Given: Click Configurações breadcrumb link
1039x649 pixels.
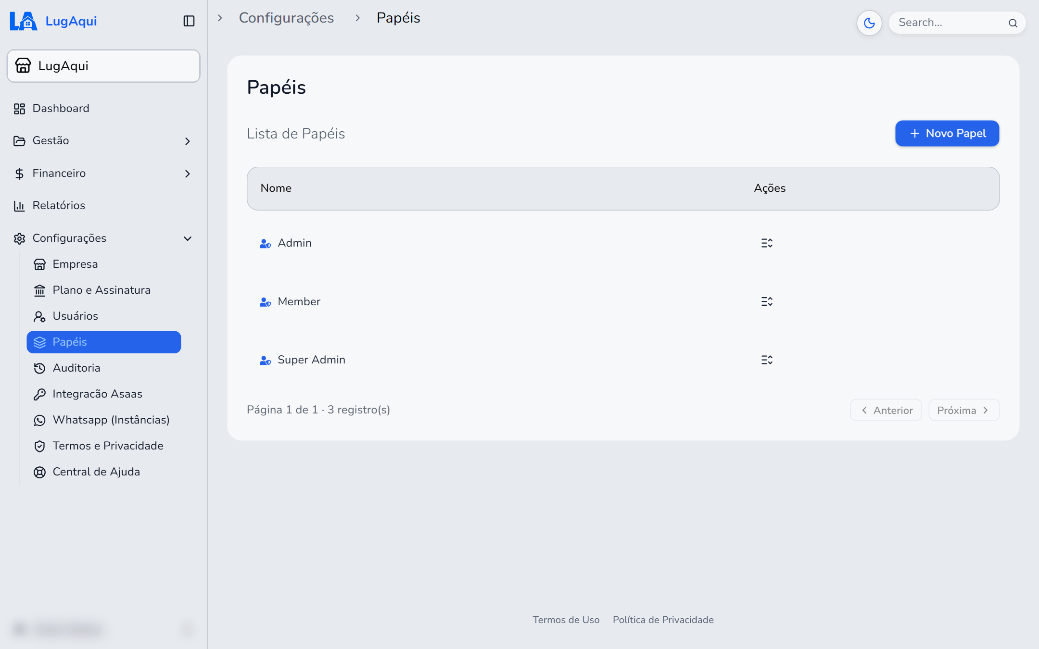Looking at the screenshot, I should click(286, 18).
